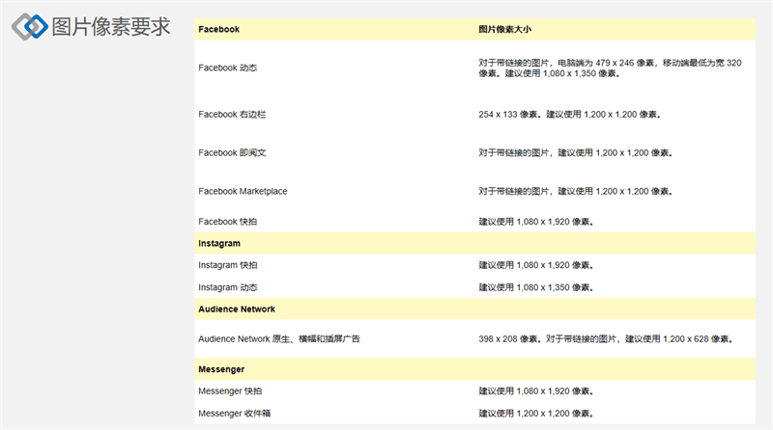The width and height of the screenshot is (773, 430).
Task: Select the Facebook 快拍 row label
Action: pyautogui.click(x=228, y=222)
